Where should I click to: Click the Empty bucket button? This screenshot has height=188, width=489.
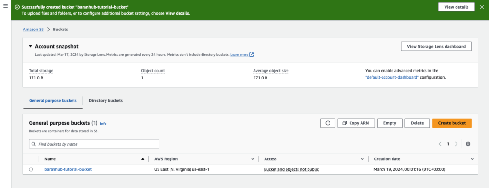pos(390,123)
